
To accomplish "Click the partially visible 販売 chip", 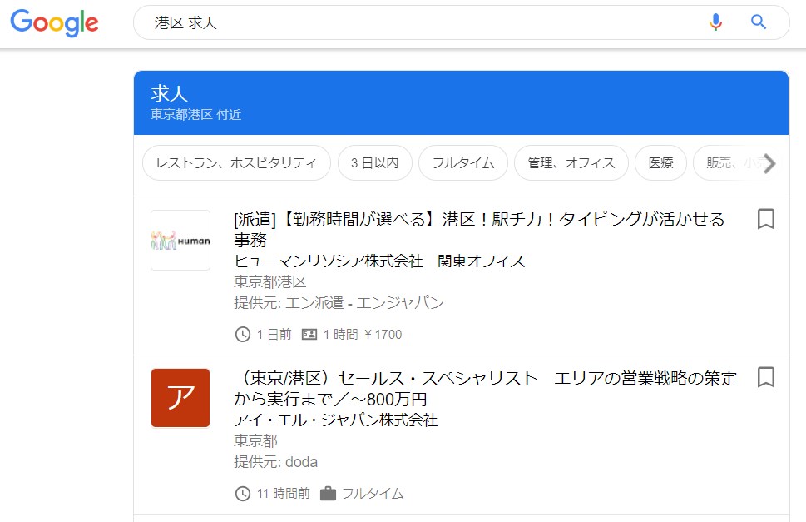I will point(728,163).
